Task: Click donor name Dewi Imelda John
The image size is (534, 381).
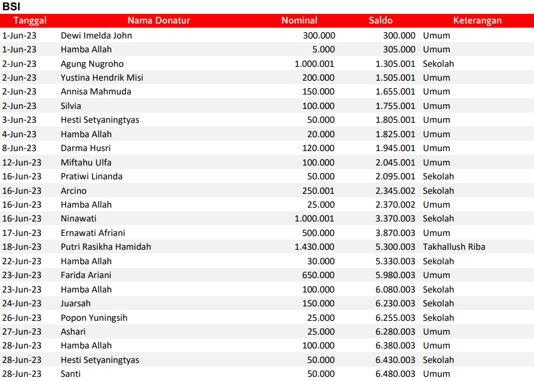Action: click(x=96, y=36)
